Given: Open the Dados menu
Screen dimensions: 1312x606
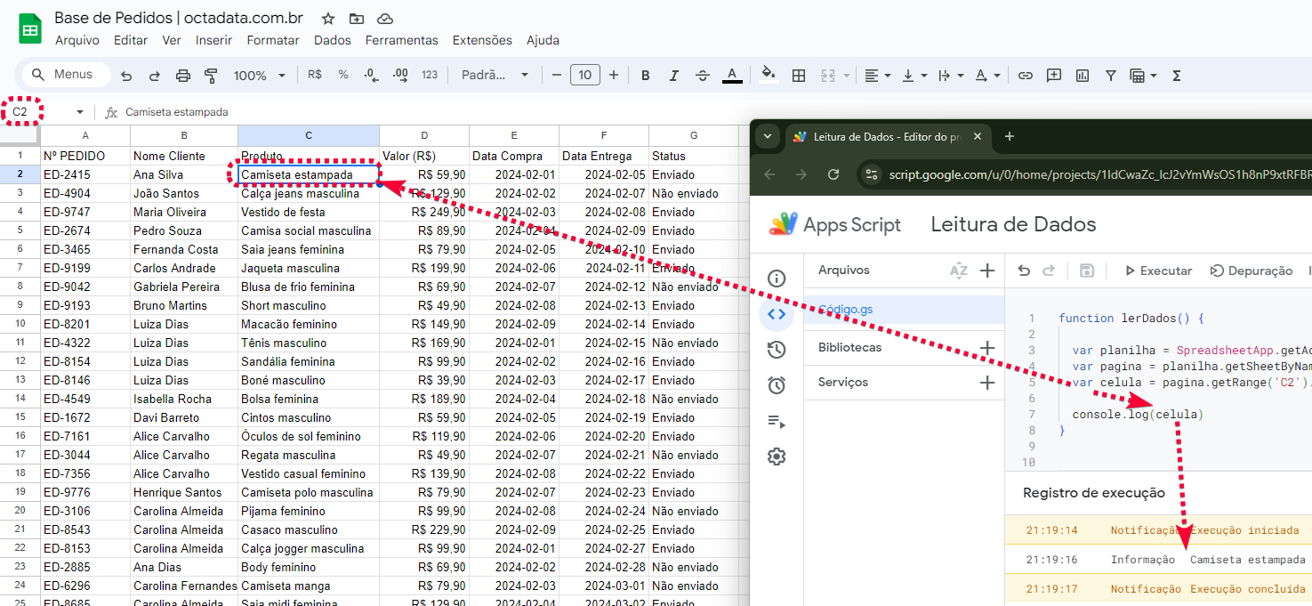Looking at the screenshot, I should point(333,40).
